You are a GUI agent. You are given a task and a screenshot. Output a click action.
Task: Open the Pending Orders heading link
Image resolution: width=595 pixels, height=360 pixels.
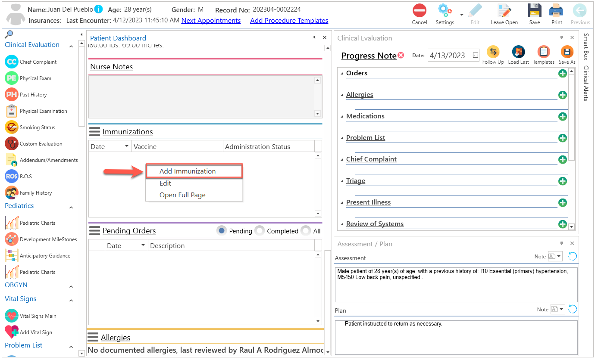(x=129, y=231)
